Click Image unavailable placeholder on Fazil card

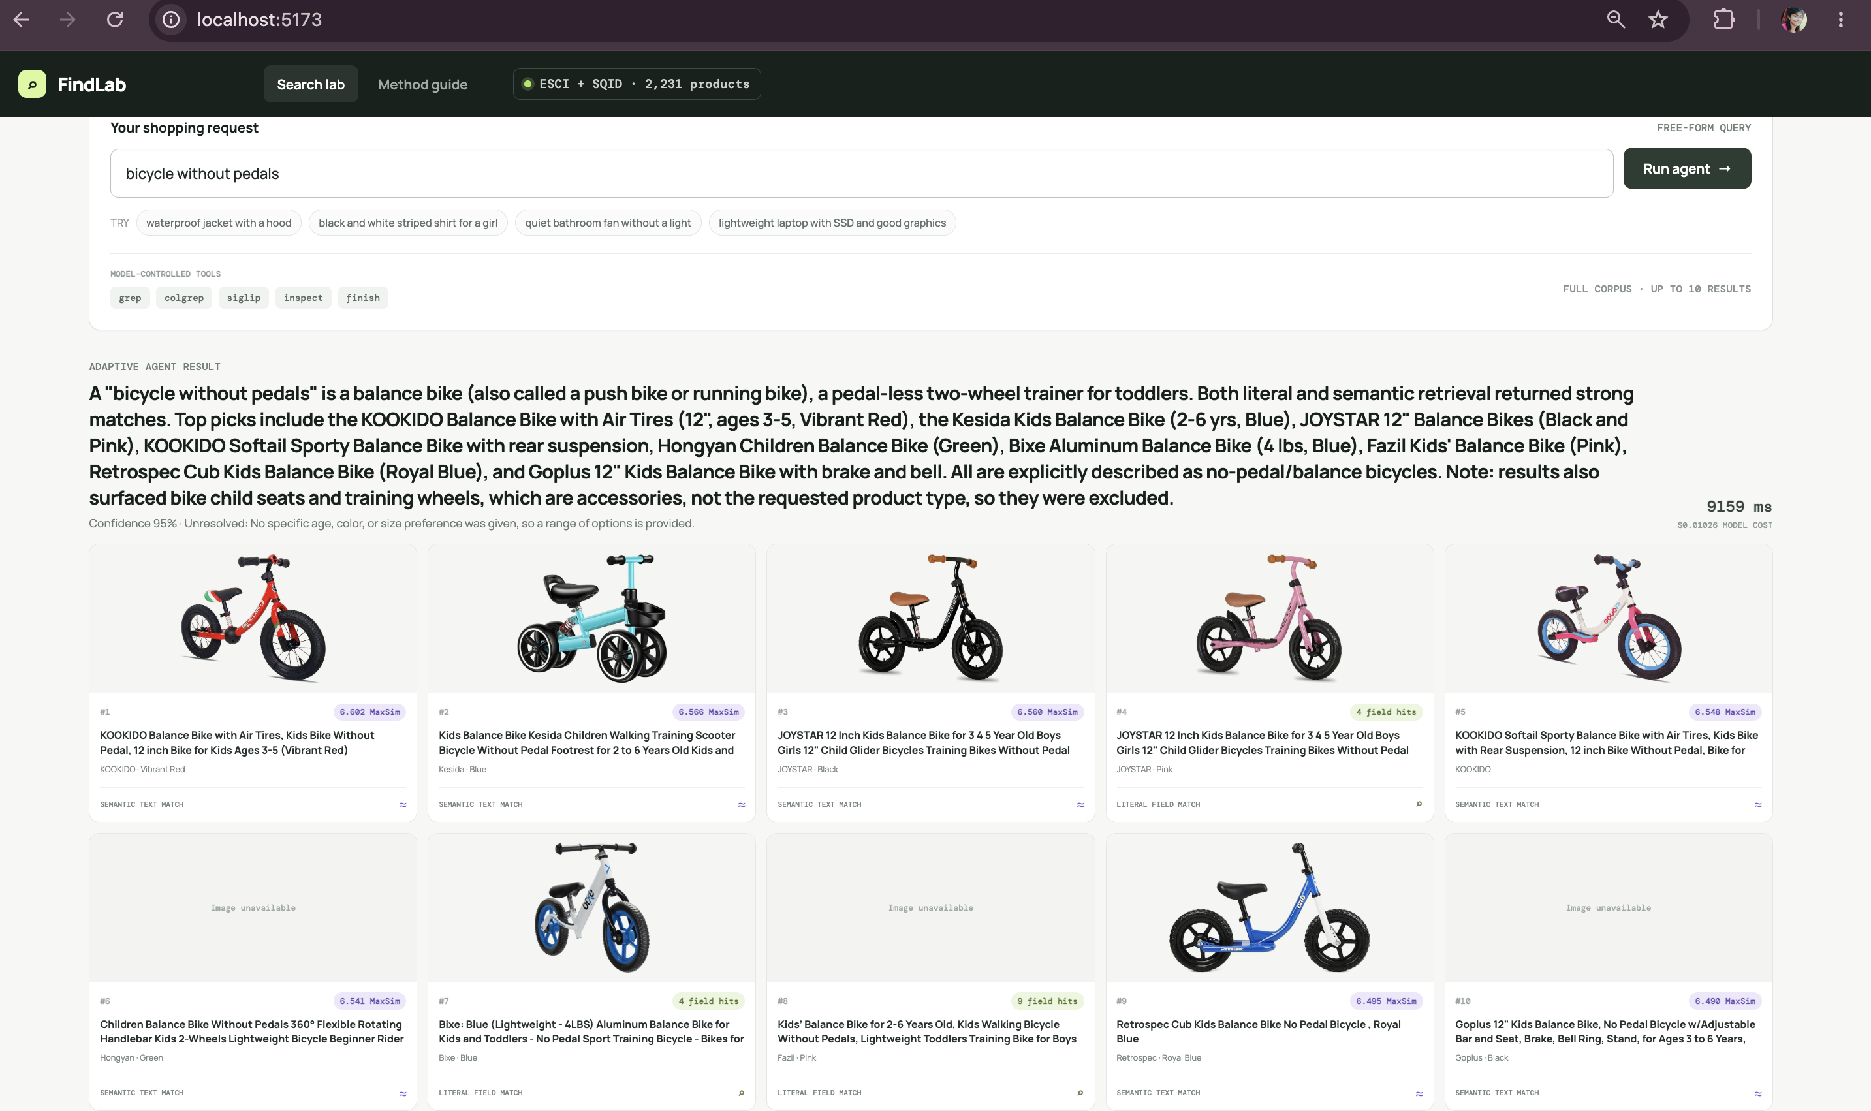[x=931, y=907]
